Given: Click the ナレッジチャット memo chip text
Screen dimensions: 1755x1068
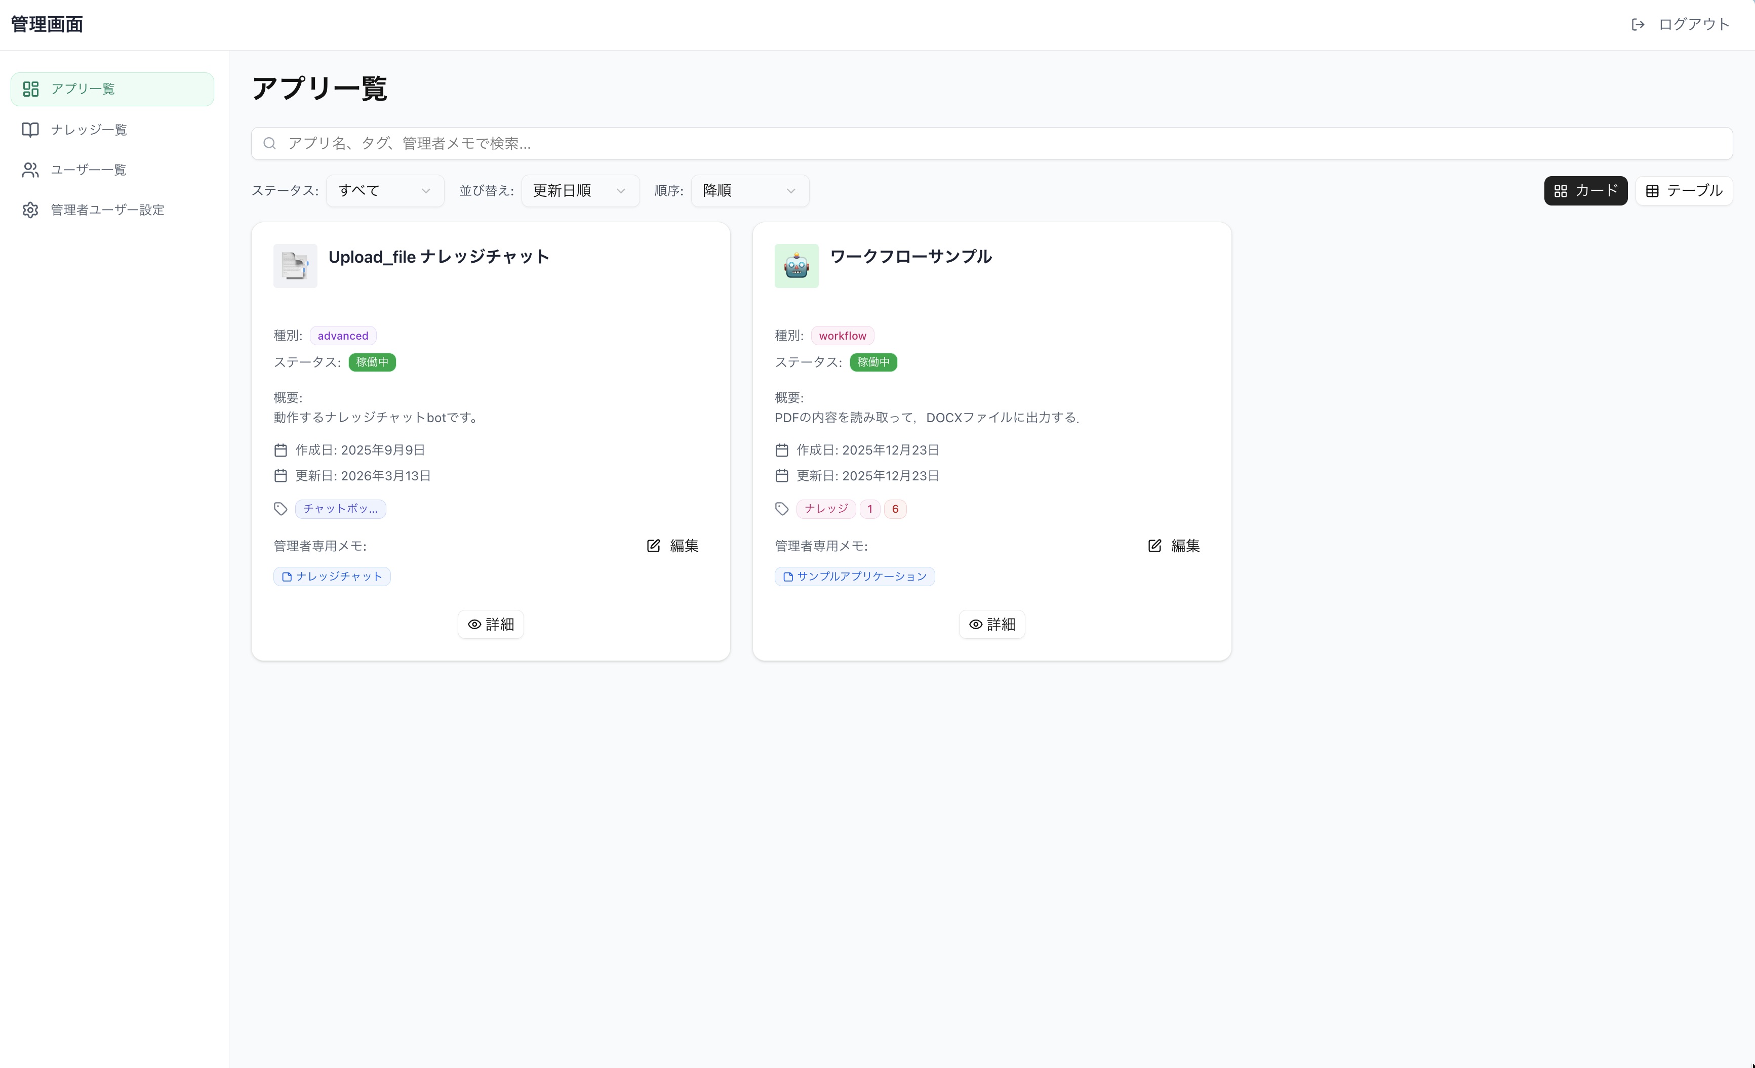Looking at the screenshot, I should 340,577.
